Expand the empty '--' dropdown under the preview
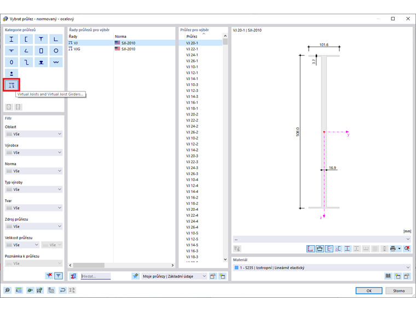The width and height of the screenshot is (416, 312). (x=322, y=239)
